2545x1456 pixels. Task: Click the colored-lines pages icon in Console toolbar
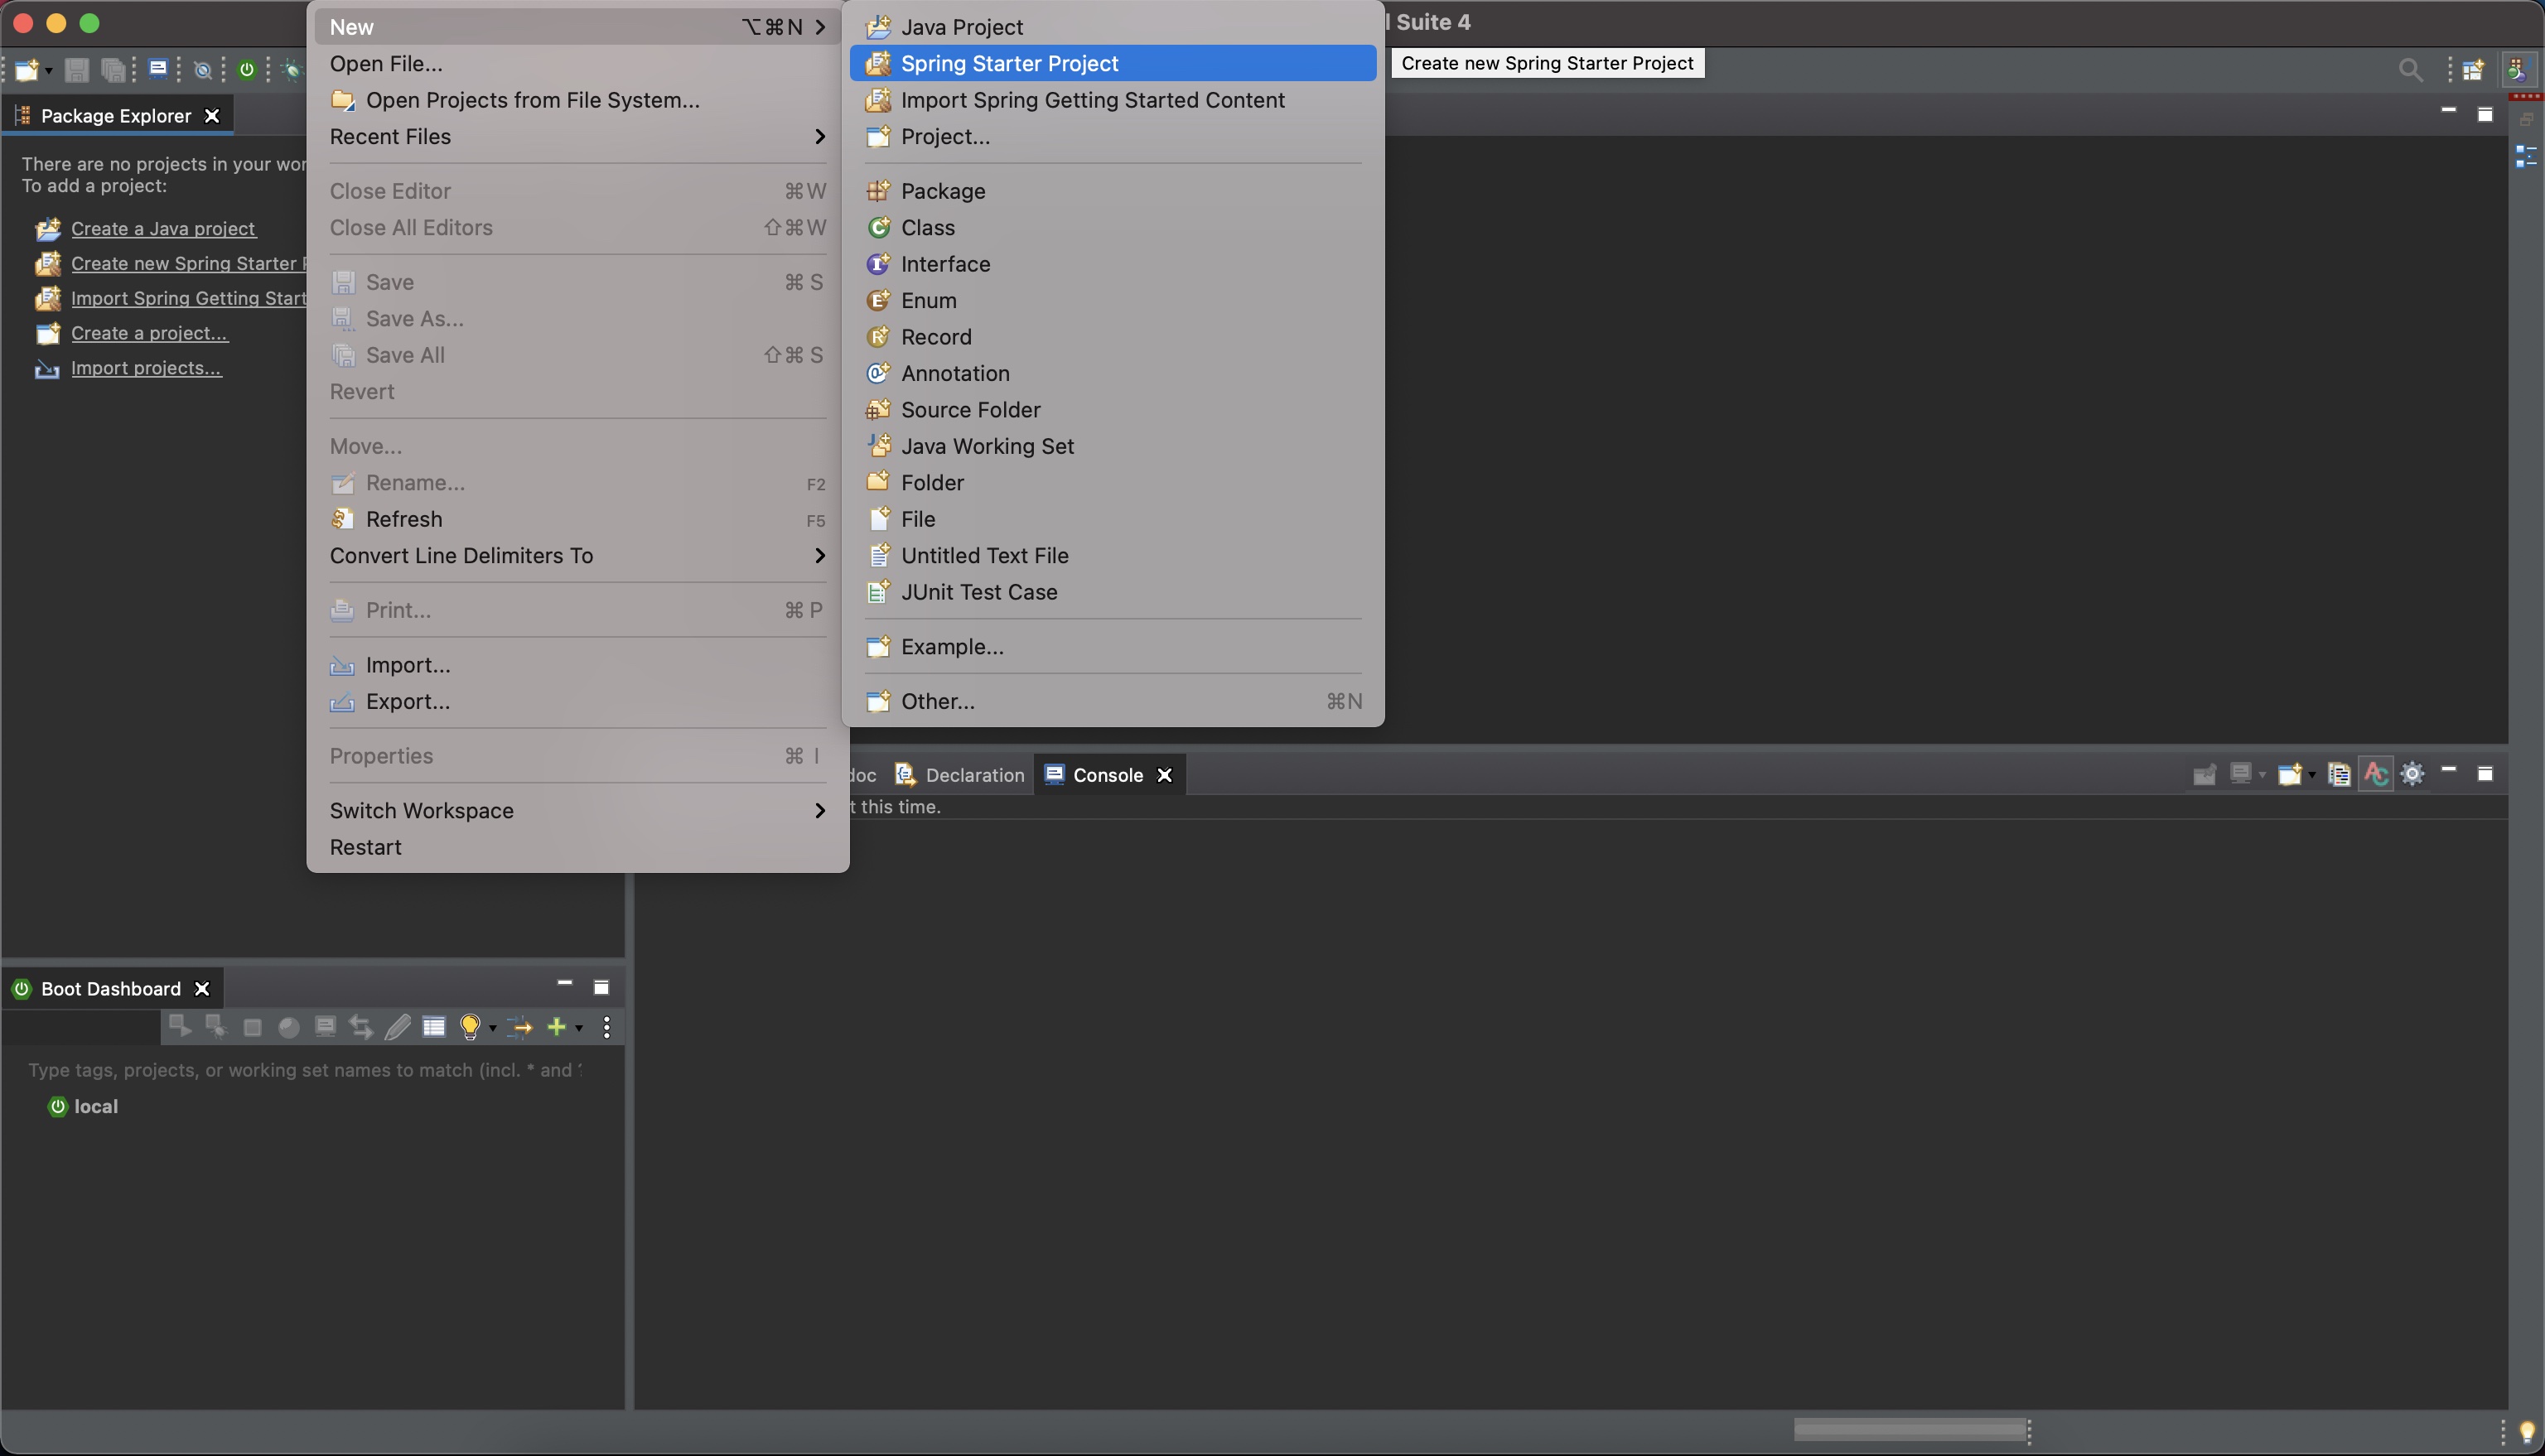click(x=2339, y=774)
